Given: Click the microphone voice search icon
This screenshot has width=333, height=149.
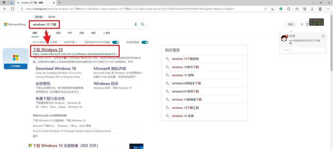Looking at the screenshot, I should point(136,25).
